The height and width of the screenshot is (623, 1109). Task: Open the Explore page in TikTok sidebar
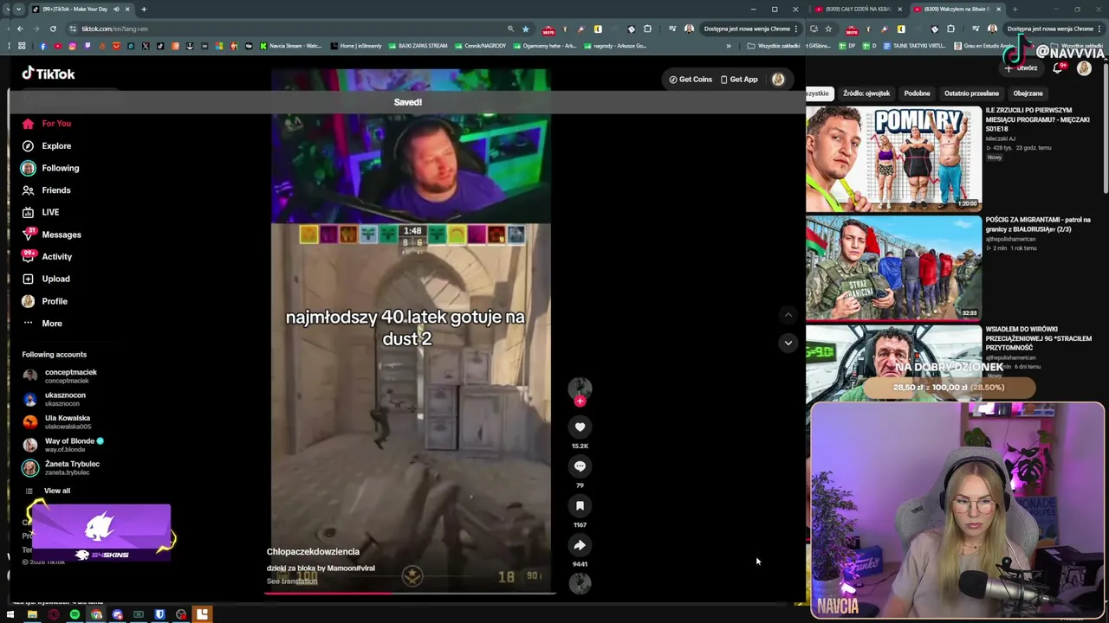(x=47, y=146)
